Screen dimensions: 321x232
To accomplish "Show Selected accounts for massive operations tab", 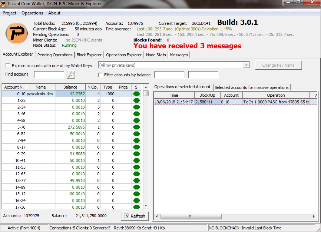I will point(252,87).
